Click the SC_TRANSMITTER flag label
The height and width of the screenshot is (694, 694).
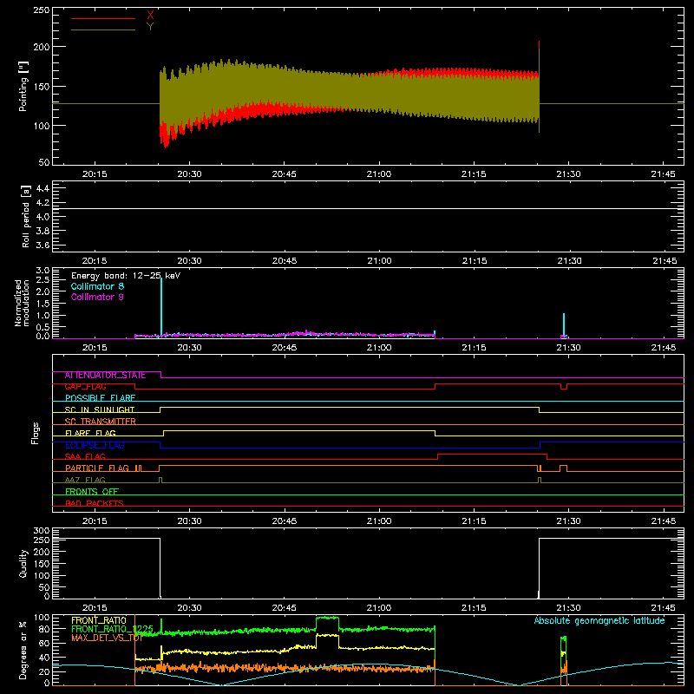101,422
